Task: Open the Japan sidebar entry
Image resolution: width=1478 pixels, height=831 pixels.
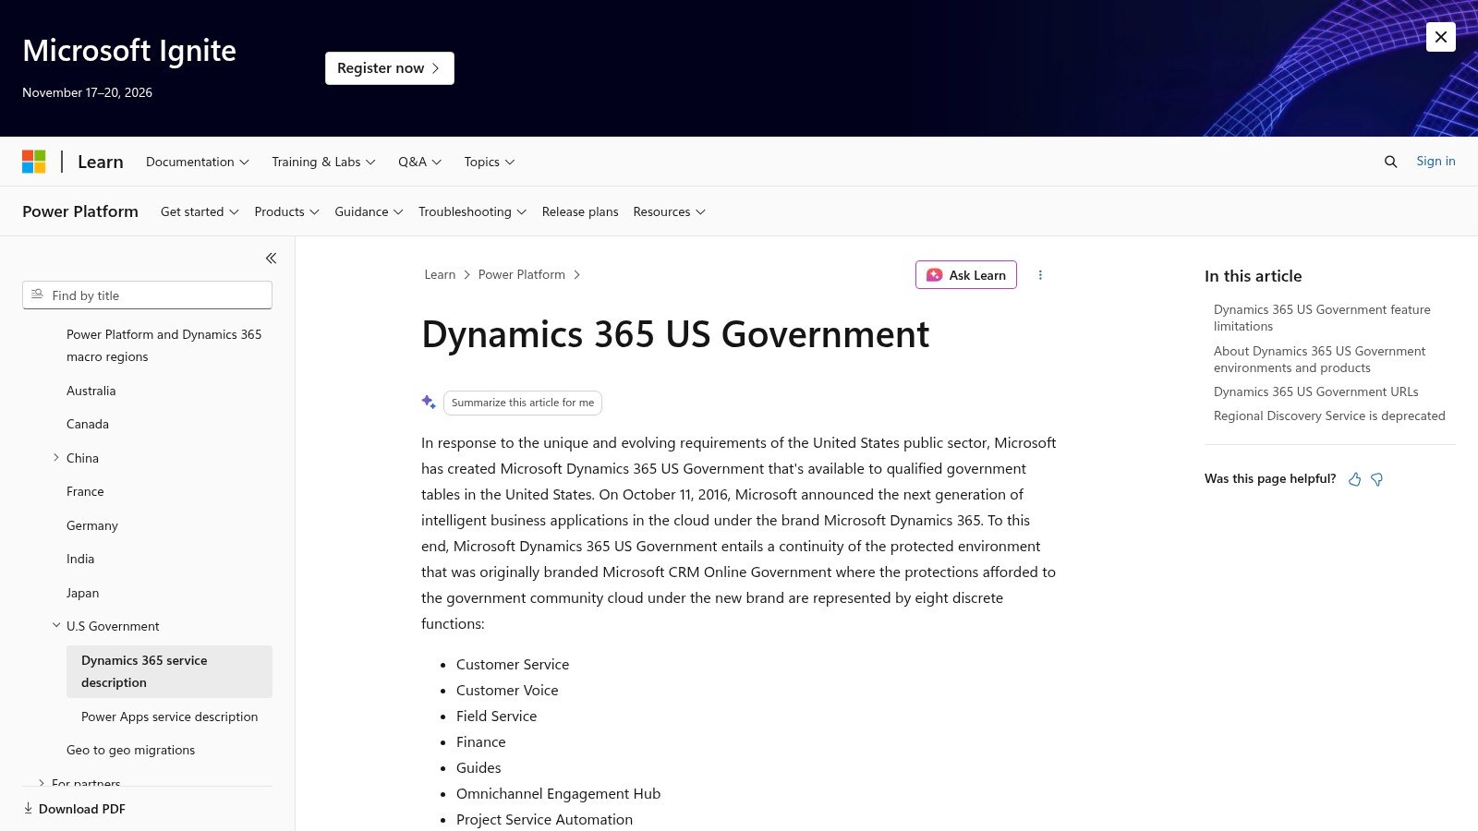Action: pos(82,593)
